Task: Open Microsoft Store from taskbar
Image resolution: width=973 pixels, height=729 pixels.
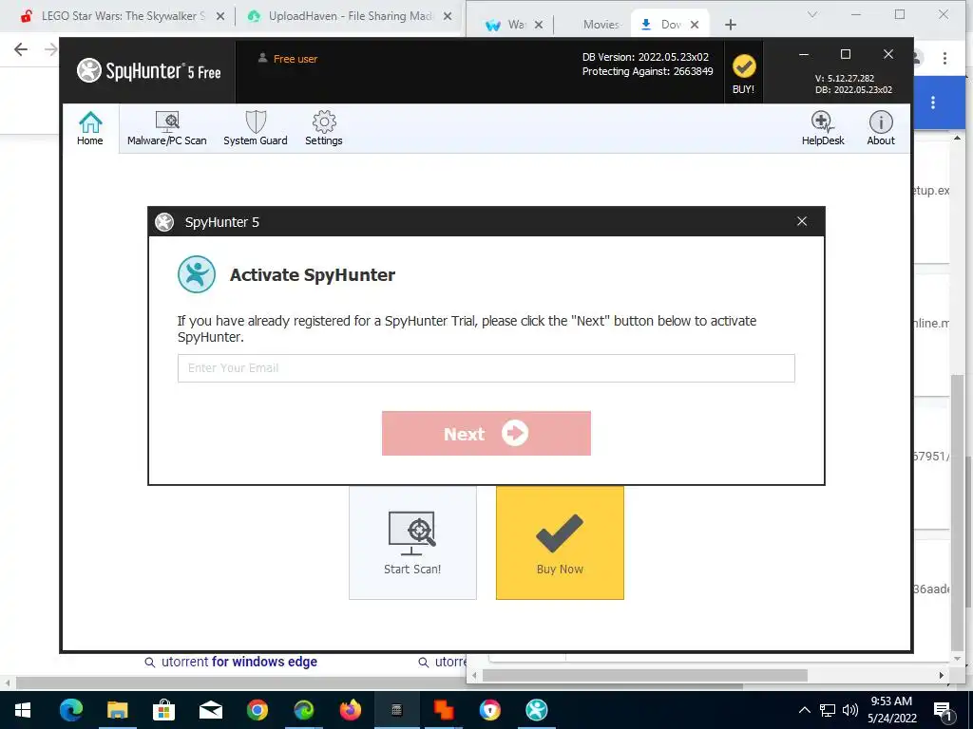Action: 163,710
